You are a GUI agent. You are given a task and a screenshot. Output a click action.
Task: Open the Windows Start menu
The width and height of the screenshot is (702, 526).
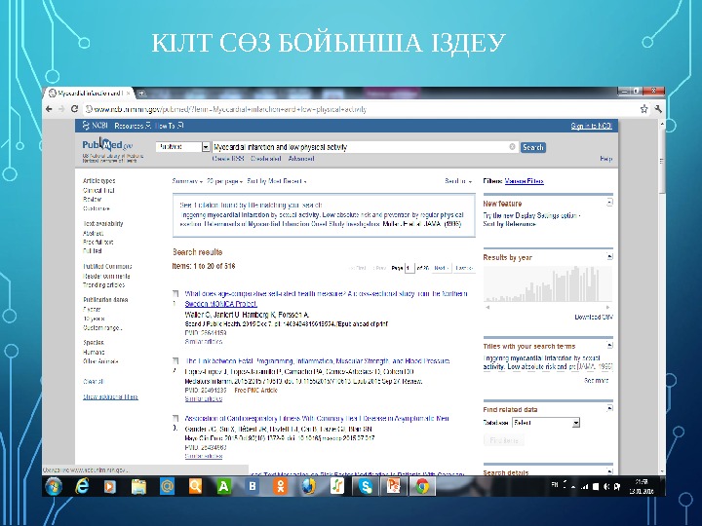coord(54,486)
